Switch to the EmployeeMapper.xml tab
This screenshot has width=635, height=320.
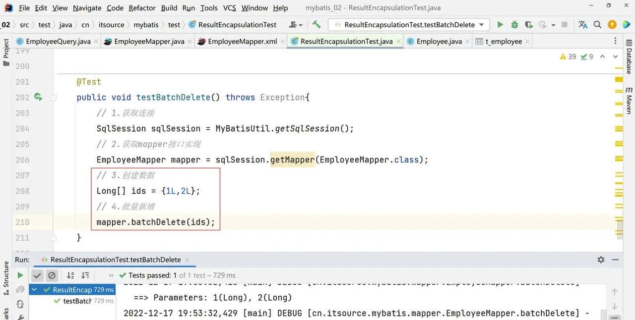click(242, 42)
